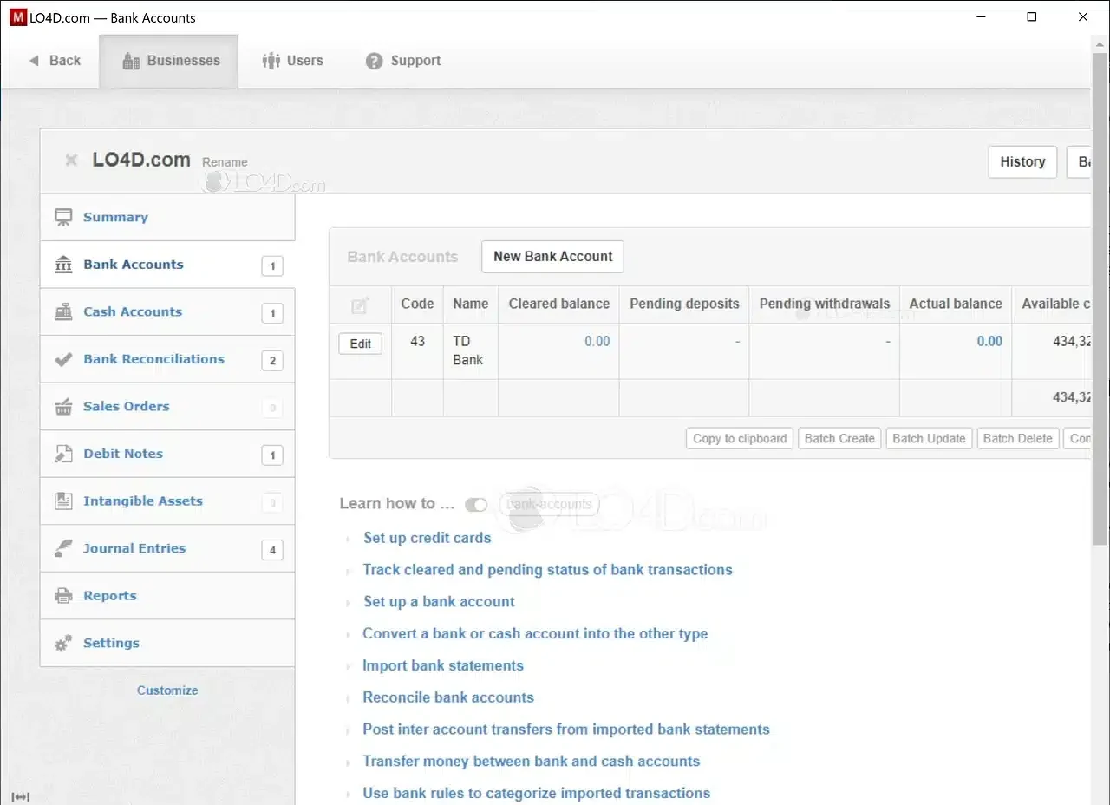Screen dimensions: 1110x805
Task: Open the History view
Action: click(1022, 161)
